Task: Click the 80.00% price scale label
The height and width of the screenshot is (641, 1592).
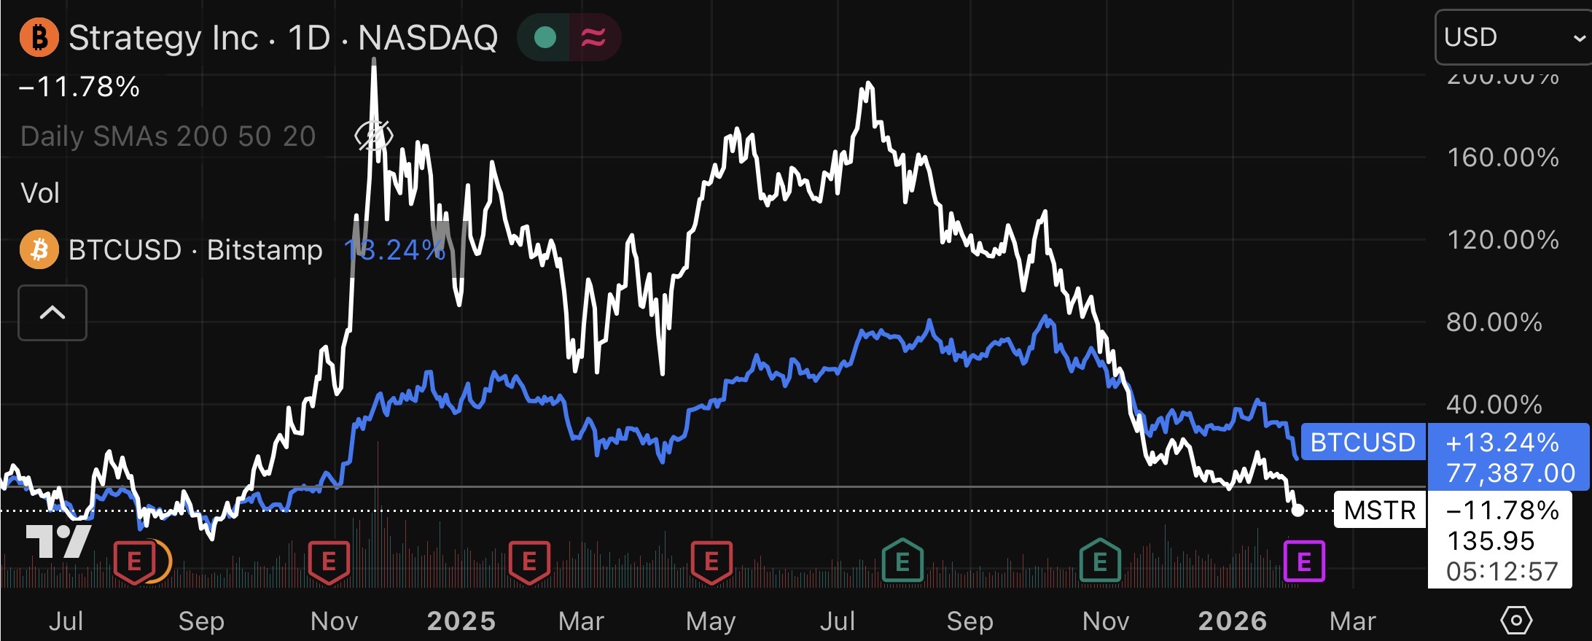Action: 1494,322
